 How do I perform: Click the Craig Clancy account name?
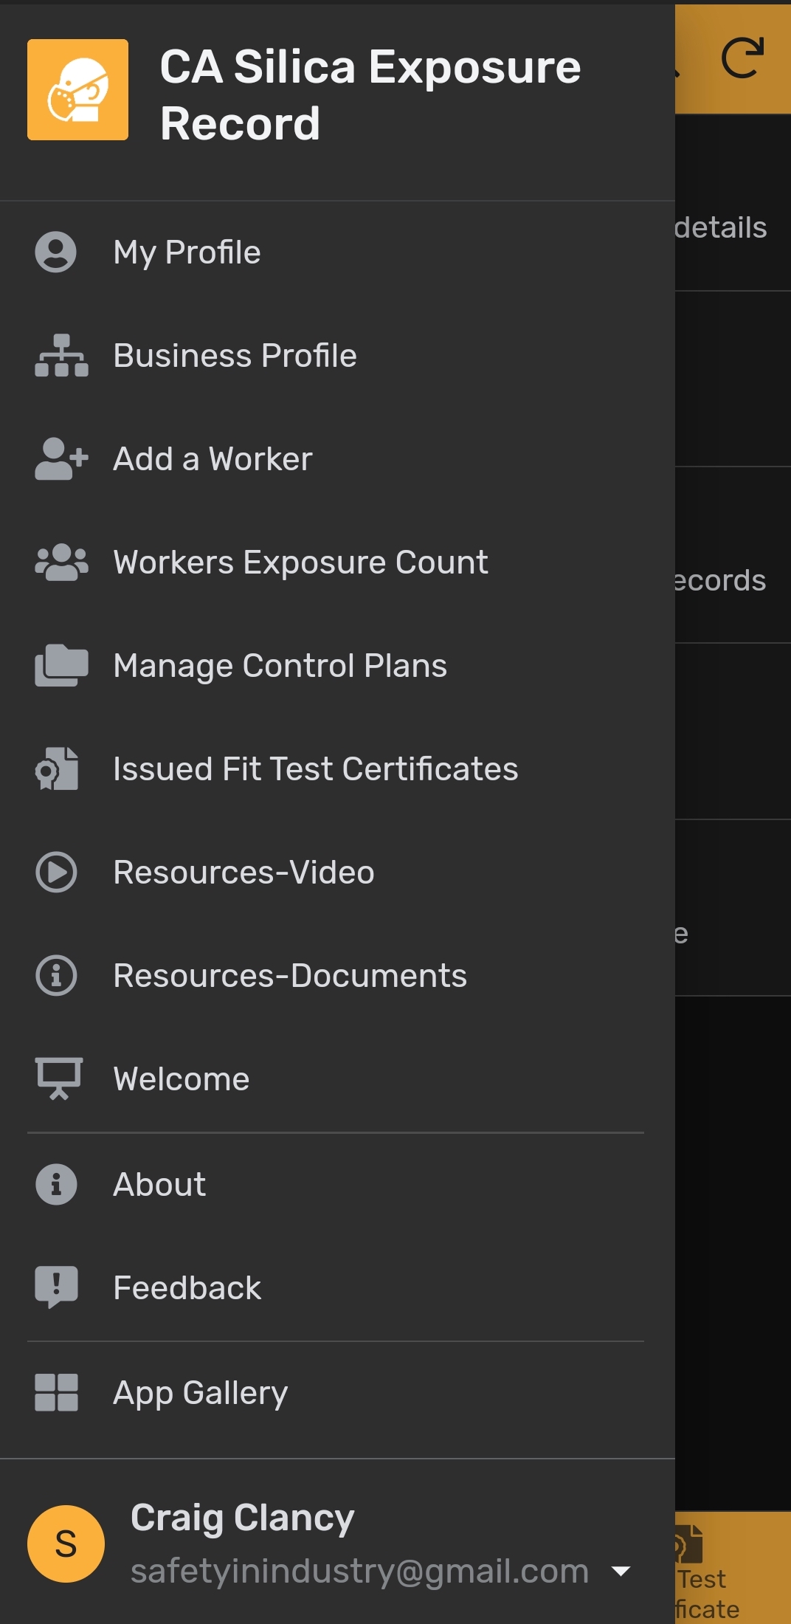click(242, 1518)
